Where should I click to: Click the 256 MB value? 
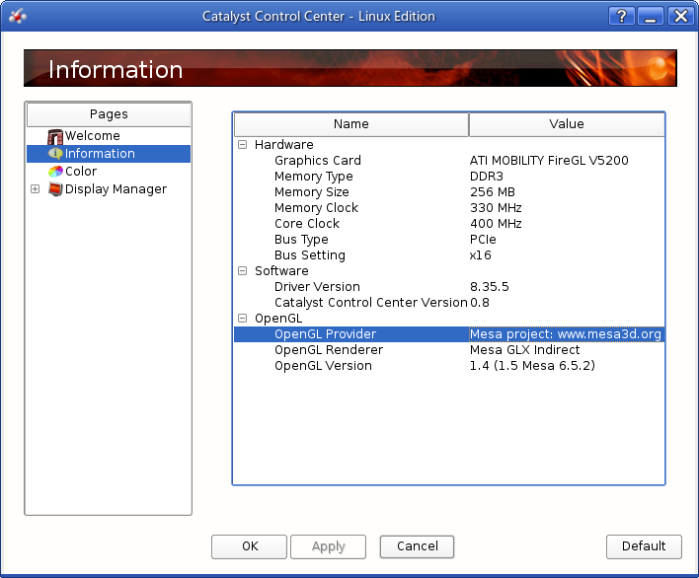pos(493,192)
